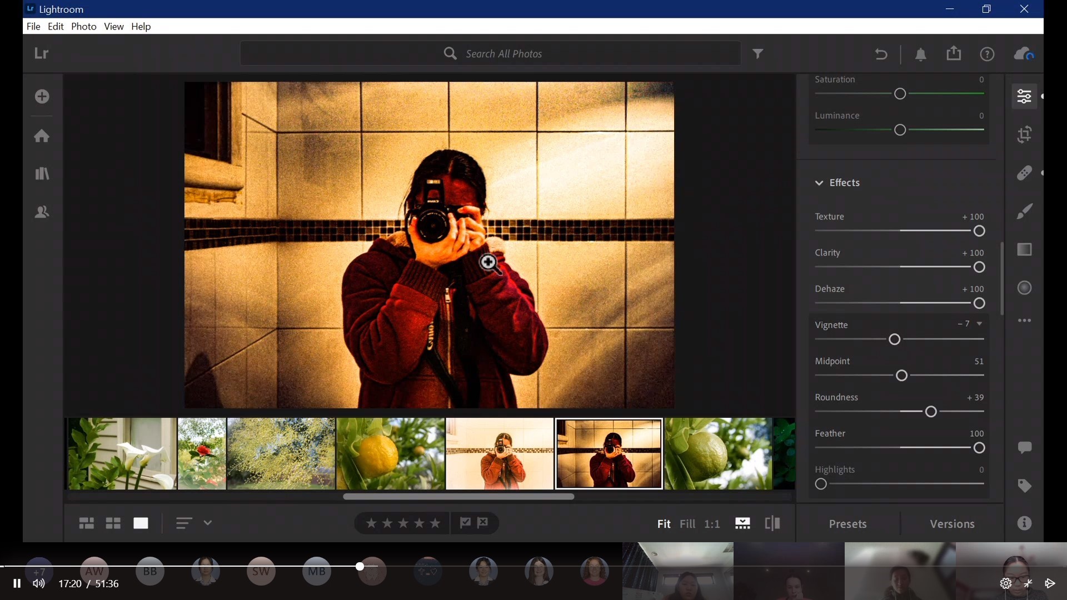This screenshot has width=1067, height=600.
Task: Select the yellow lemon thumbnail
Action: tap(390, 454)
